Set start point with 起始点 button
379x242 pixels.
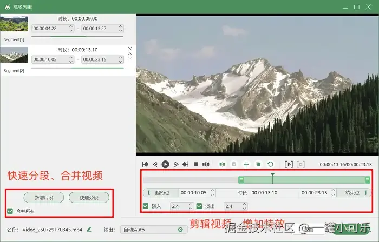coord(161,193)
